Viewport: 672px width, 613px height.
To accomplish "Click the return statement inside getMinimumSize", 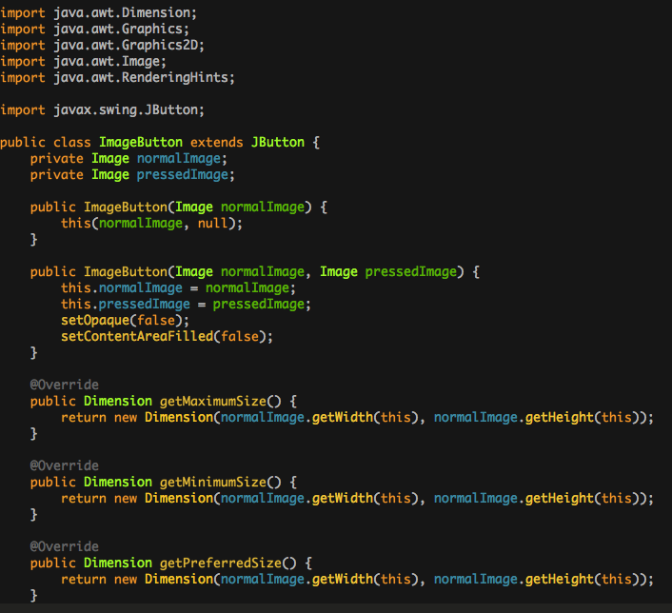I will [358, 499].
